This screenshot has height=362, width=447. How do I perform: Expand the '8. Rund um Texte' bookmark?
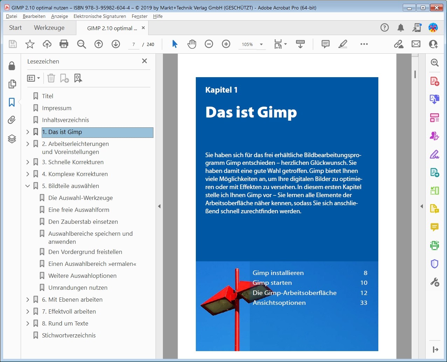[x=28, y=323]
